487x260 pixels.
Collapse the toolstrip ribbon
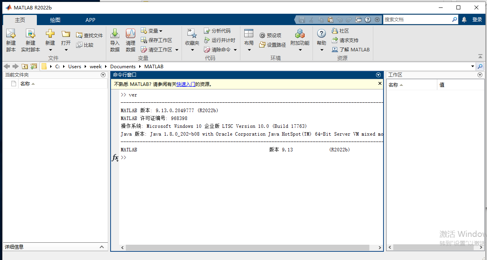click(480, 56)
